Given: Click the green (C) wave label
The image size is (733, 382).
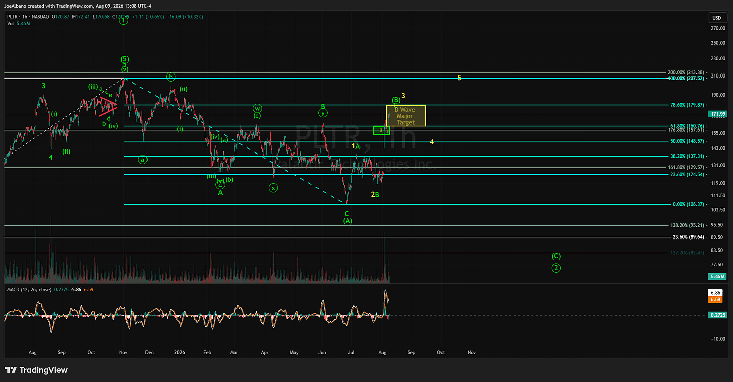Looking at the screenshot, I should (x=556, y=256).
